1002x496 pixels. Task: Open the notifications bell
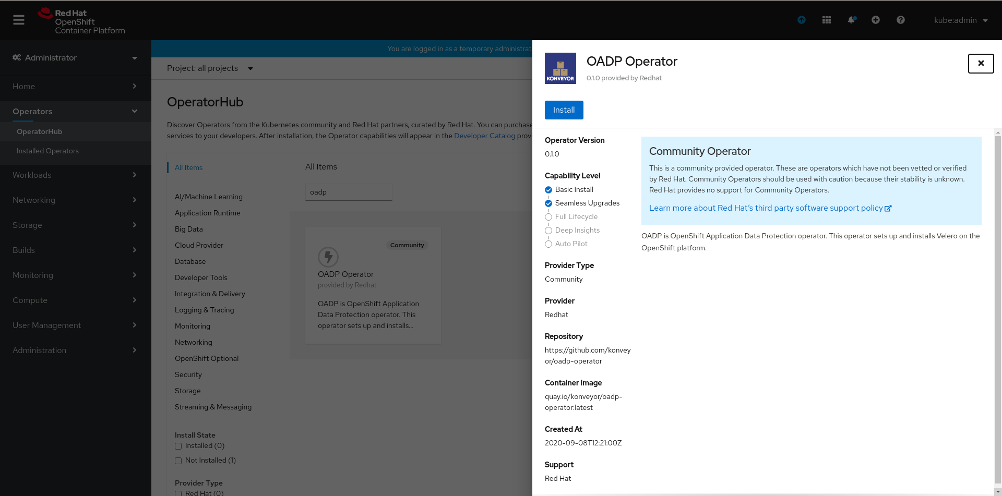tap(852, 20)
